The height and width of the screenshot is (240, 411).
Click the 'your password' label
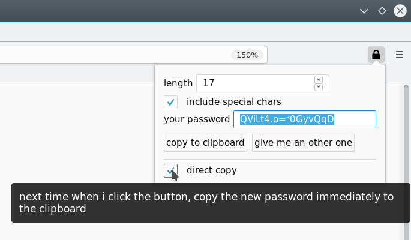click(x=197, y=119)
